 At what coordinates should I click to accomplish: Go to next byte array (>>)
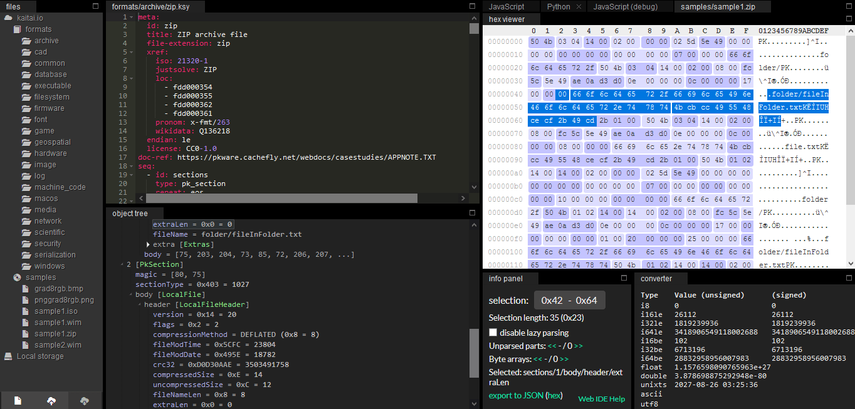point(564,359)
